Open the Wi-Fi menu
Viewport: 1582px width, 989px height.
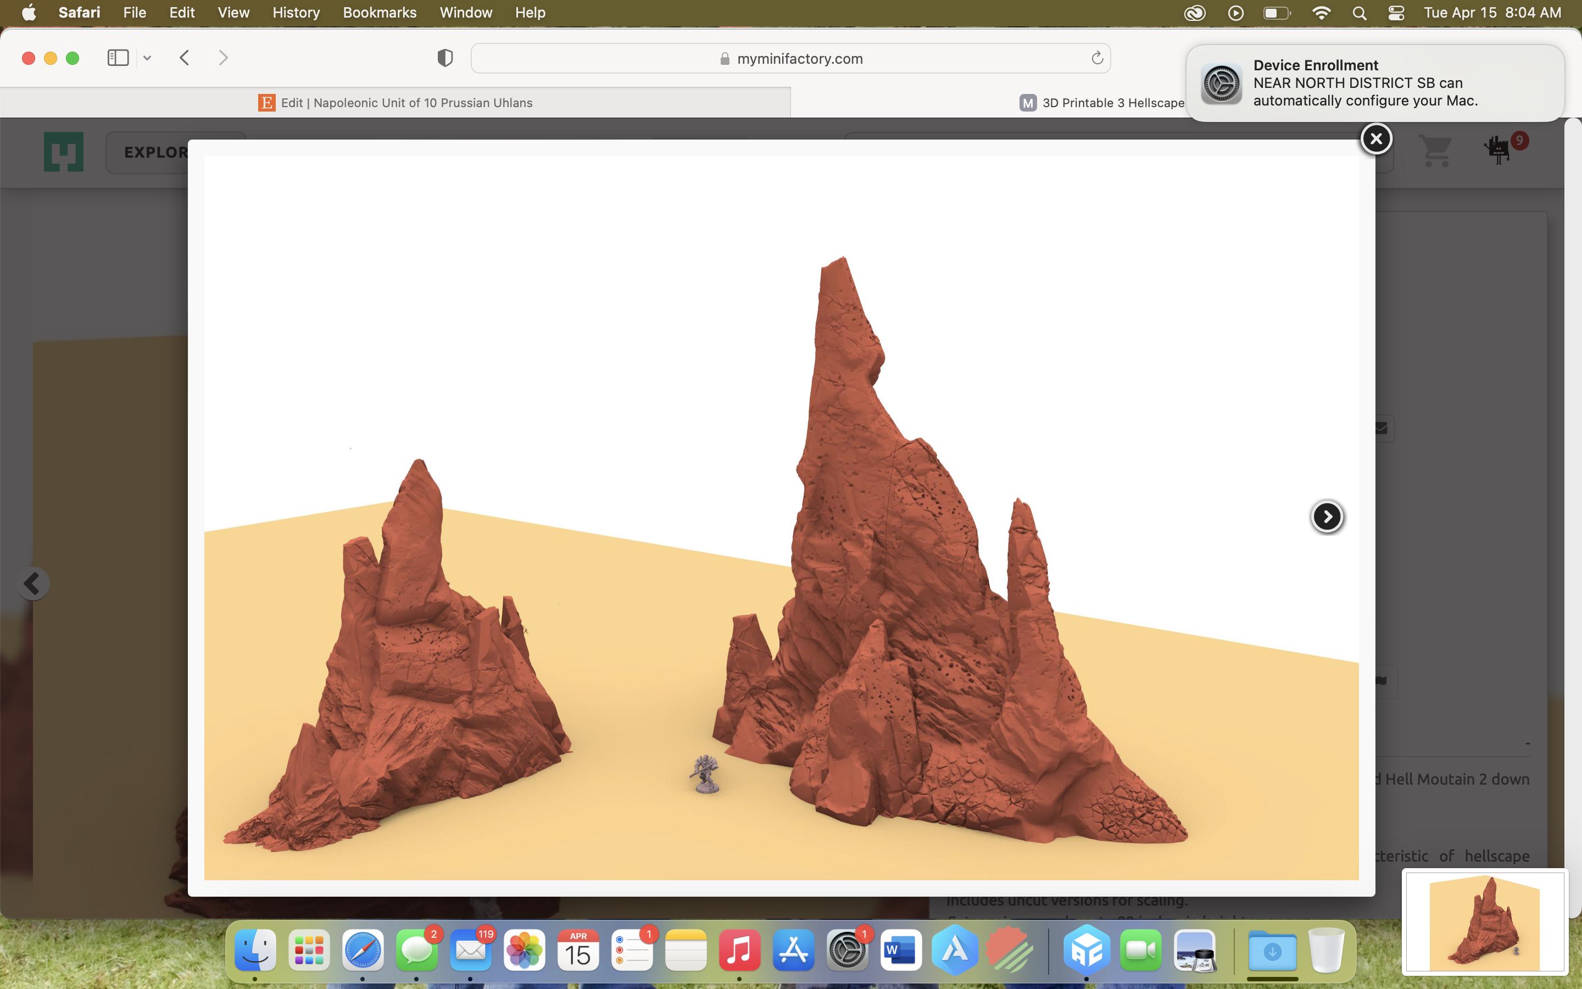[1321, 13]
